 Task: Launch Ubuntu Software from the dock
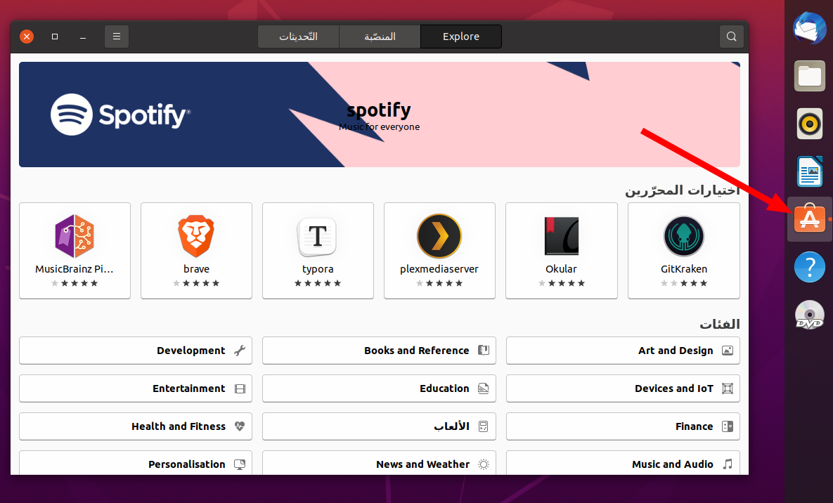810,219
